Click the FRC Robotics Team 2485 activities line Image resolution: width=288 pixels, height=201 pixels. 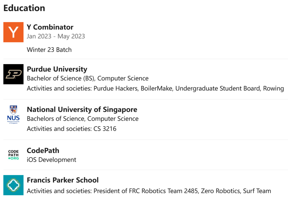[149, 191]
